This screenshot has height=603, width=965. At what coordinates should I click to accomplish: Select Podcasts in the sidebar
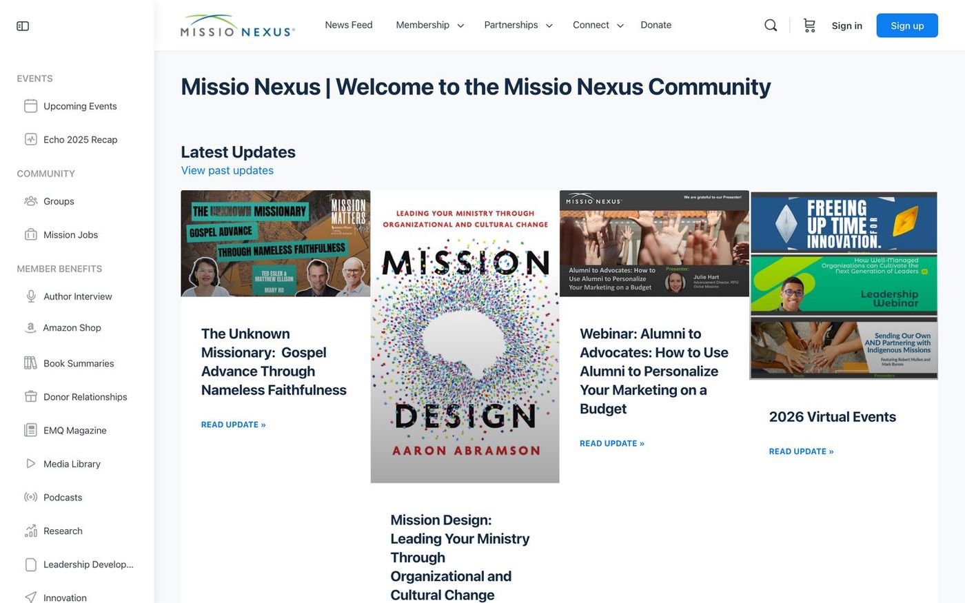(x=63, y=497)
